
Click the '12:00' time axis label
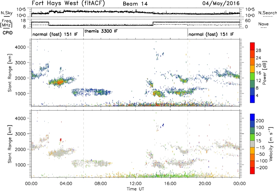point(135,184)
